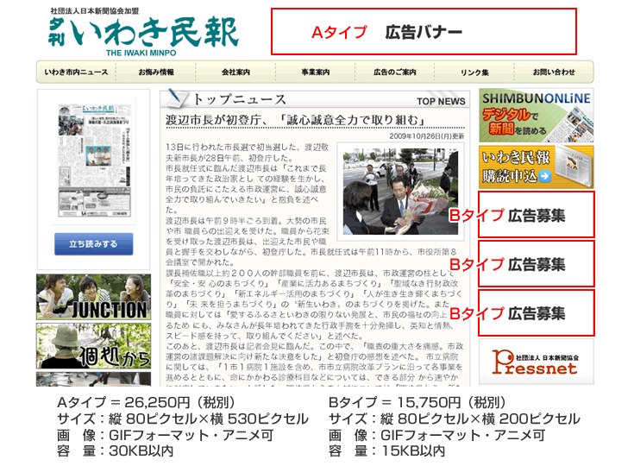
Task: Click the 立ち読みする button
Action: (x=94, y=244)
